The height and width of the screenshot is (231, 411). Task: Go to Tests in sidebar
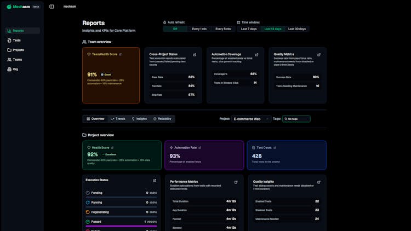point(16,41)
